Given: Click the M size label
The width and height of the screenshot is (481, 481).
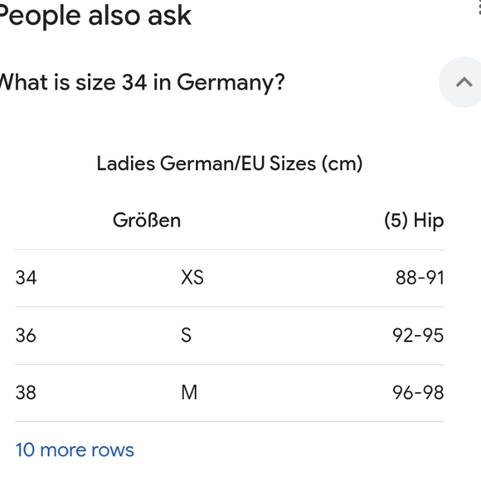Looking at the screenshot, I should click(189, 392).
